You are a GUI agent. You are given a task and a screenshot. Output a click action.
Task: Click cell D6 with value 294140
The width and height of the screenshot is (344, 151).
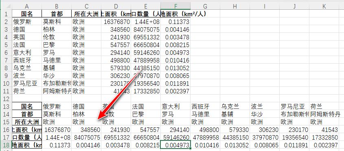(x=116, y=52)
